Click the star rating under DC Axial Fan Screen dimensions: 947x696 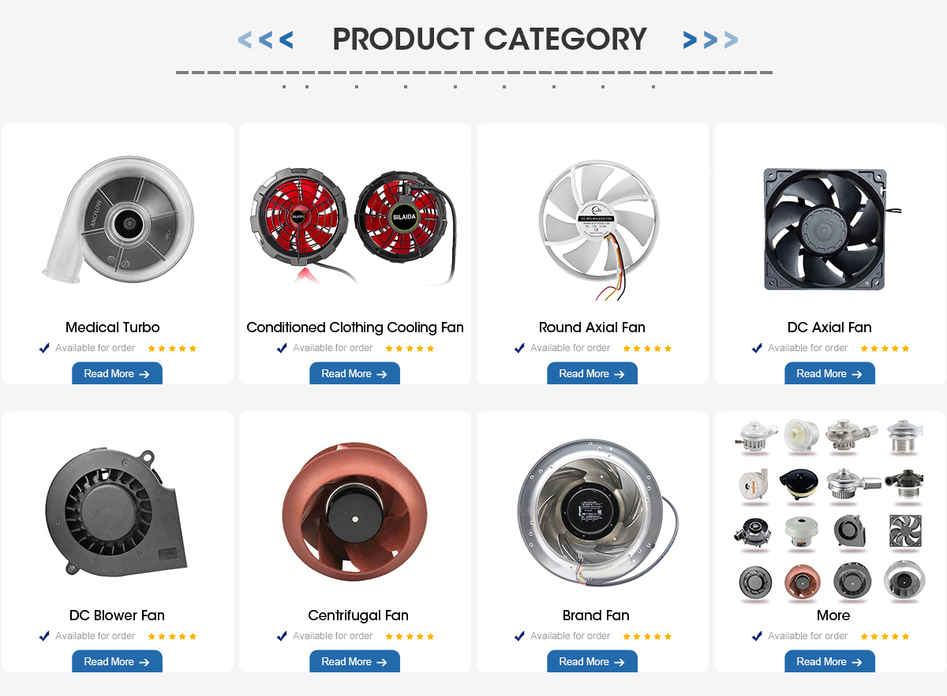point(885,348)
